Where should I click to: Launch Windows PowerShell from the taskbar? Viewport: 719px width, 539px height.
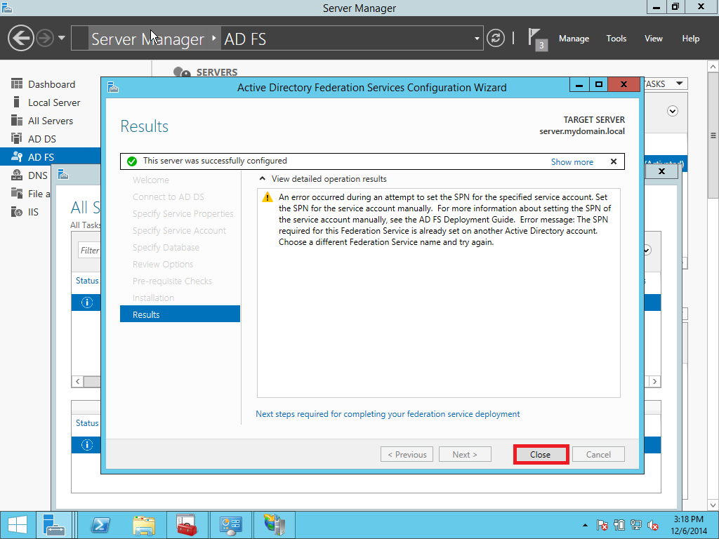(x=100, y=525)
